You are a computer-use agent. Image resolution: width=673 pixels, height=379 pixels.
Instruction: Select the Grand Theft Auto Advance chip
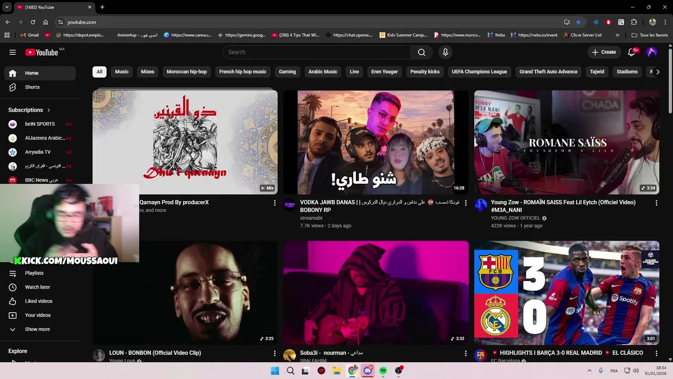click(548, 72)
